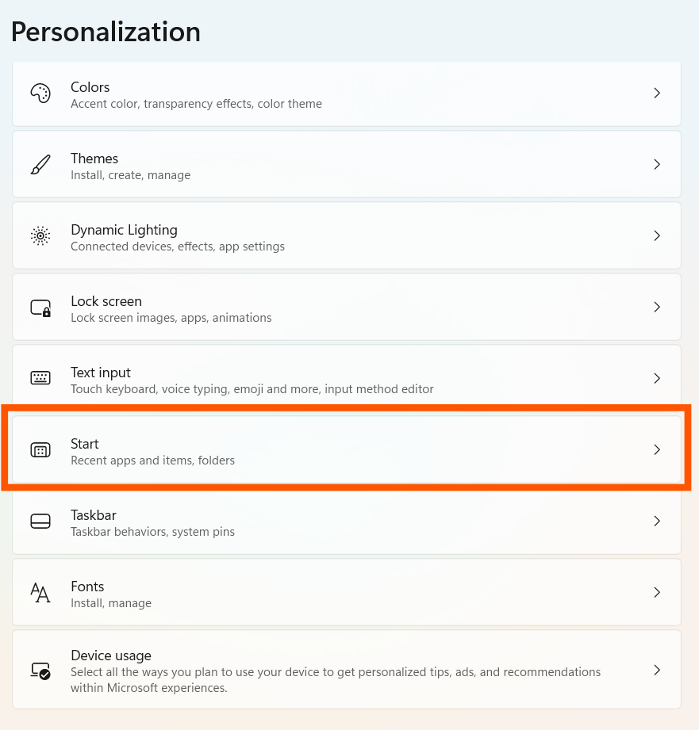699x730 pixels.
Task: Open Start settings via its chevron
Action: tap(657, 449)
